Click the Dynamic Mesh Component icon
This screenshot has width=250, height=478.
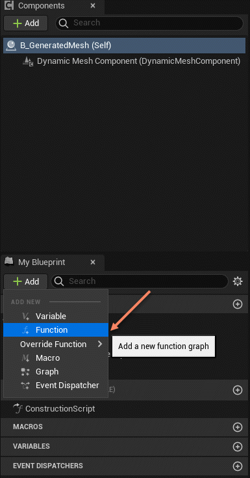tap(28, 61)
